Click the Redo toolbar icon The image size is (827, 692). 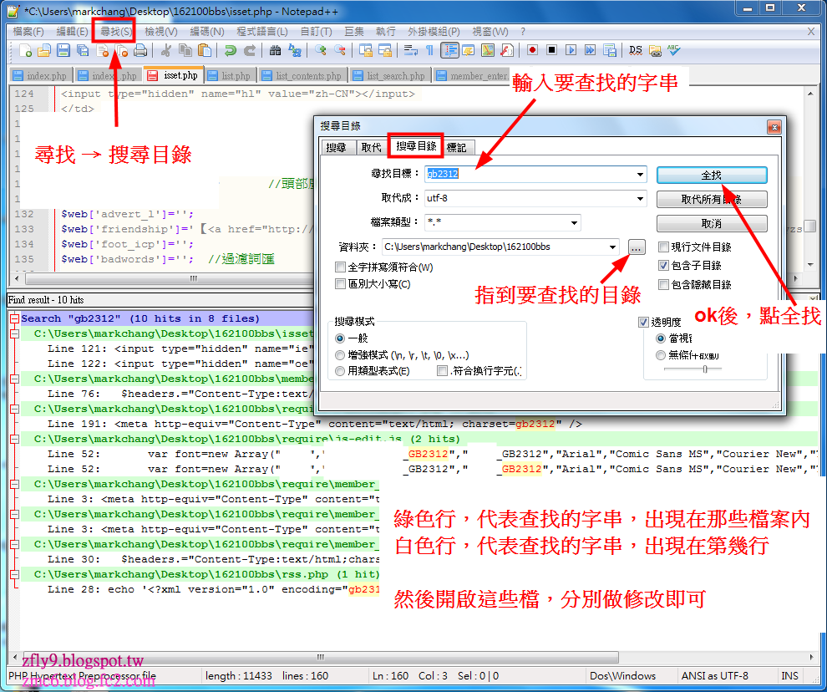coord(250,51)
